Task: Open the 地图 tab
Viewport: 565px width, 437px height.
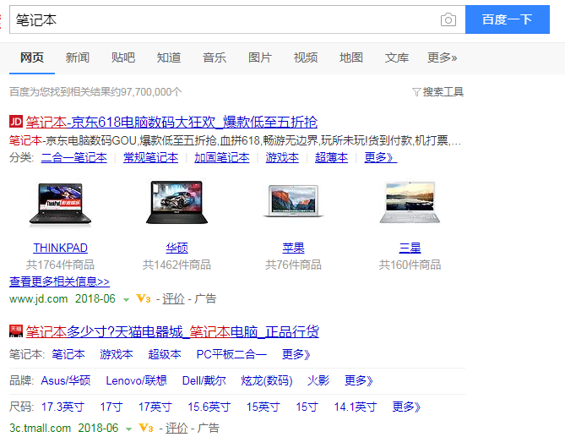Action: point(351,57)
